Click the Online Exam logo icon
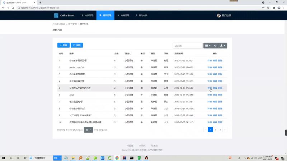287x161 pixels. click(x=56, y=15)
